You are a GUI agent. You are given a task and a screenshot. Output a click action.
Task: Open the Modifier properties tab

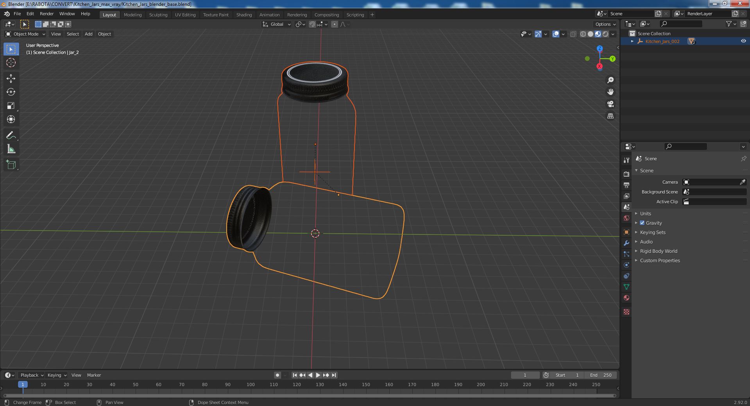[626, 243]
